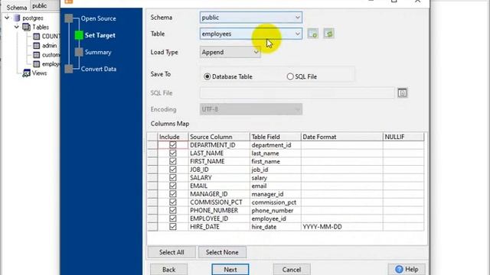Go to the Convert Data wizard step
490x275 pixels.
pyautogui.click(x=99, y=69)
